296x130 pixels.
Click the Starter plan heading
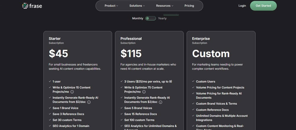(54, 38)
